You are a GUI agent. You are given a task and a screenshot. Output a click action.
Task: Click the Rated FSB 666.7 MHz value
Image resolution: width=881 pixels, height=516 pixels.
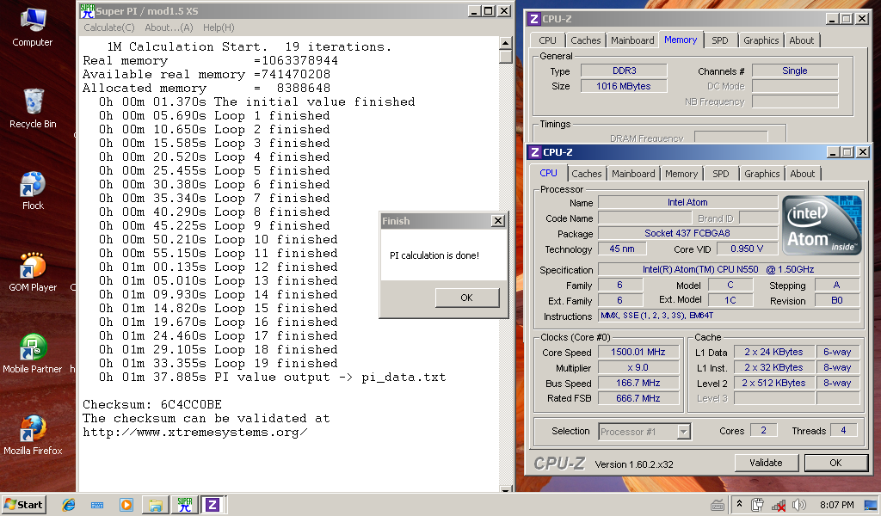pyautogui.click(x=638, y=398)
